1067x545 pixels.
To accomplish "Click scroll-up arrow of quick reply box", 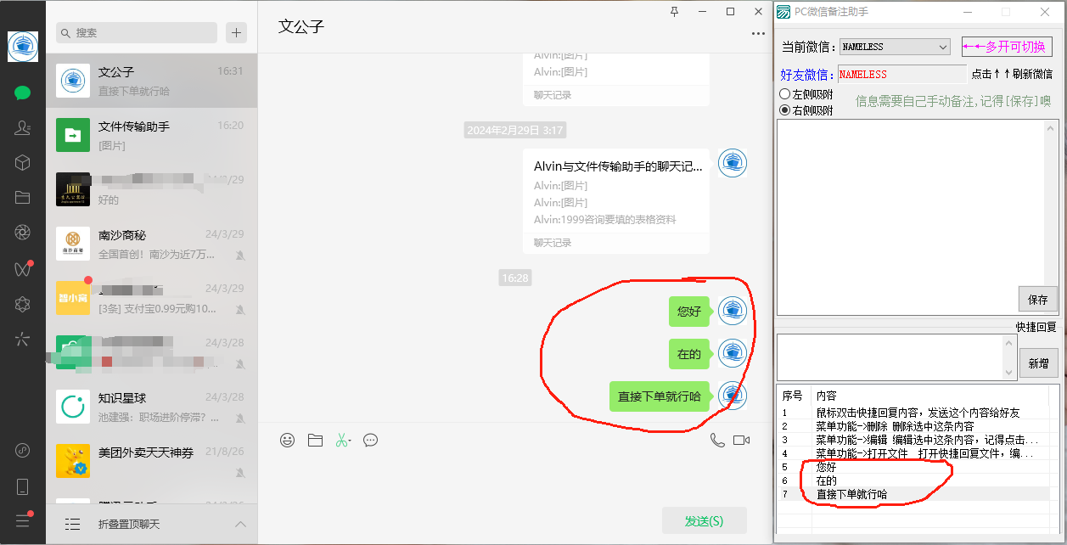I will (x=1010, y=341).
